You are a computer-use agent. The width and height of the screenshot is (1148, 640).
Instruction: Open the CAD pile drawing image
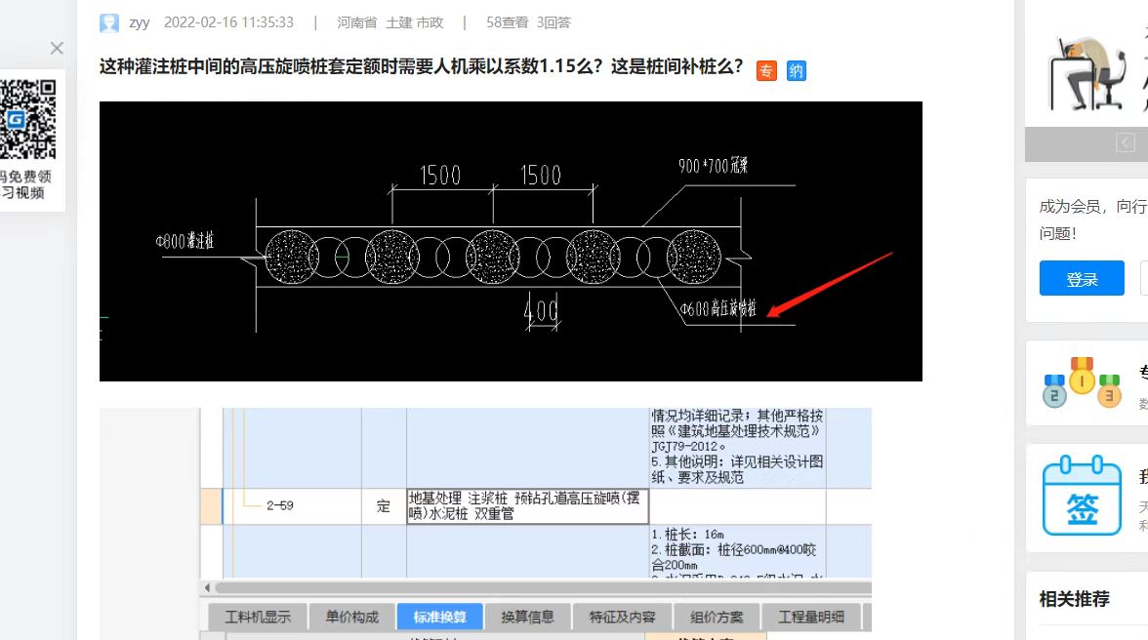coord(512,241)
